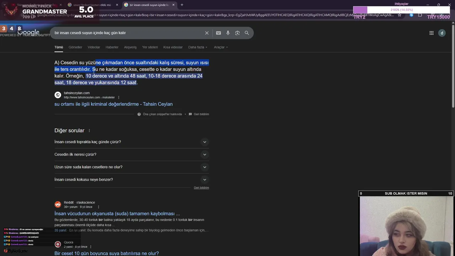This screenshot has width=455, height=256.
Task: Click the 'Diğer sorular' heading
Action: 69,130
